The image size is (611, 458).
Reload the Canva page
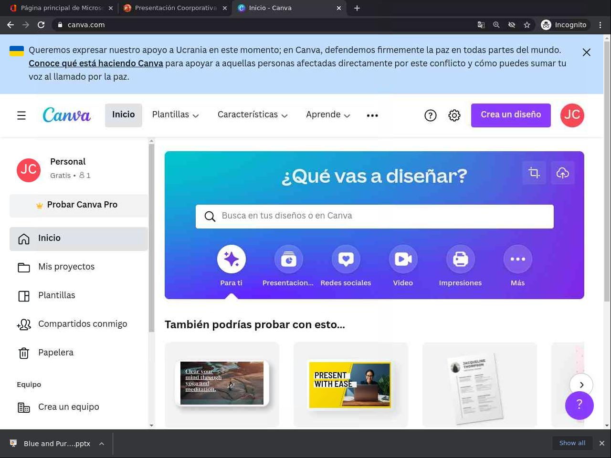click(41, 25)
